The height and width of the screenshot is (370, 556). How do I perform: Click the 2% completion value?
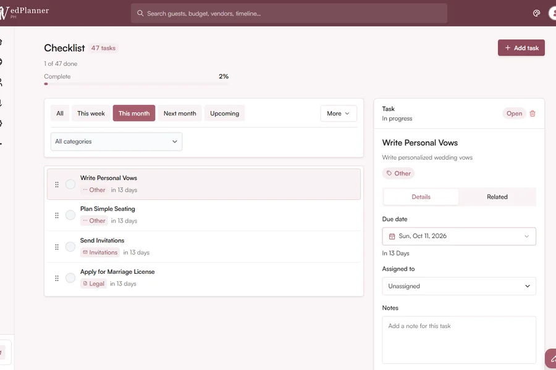pos(224,76)
